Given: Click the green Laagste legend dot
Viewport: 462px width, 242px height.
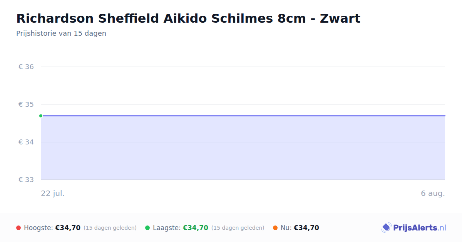Looking at the screenshot, I should tap(147, 228).
